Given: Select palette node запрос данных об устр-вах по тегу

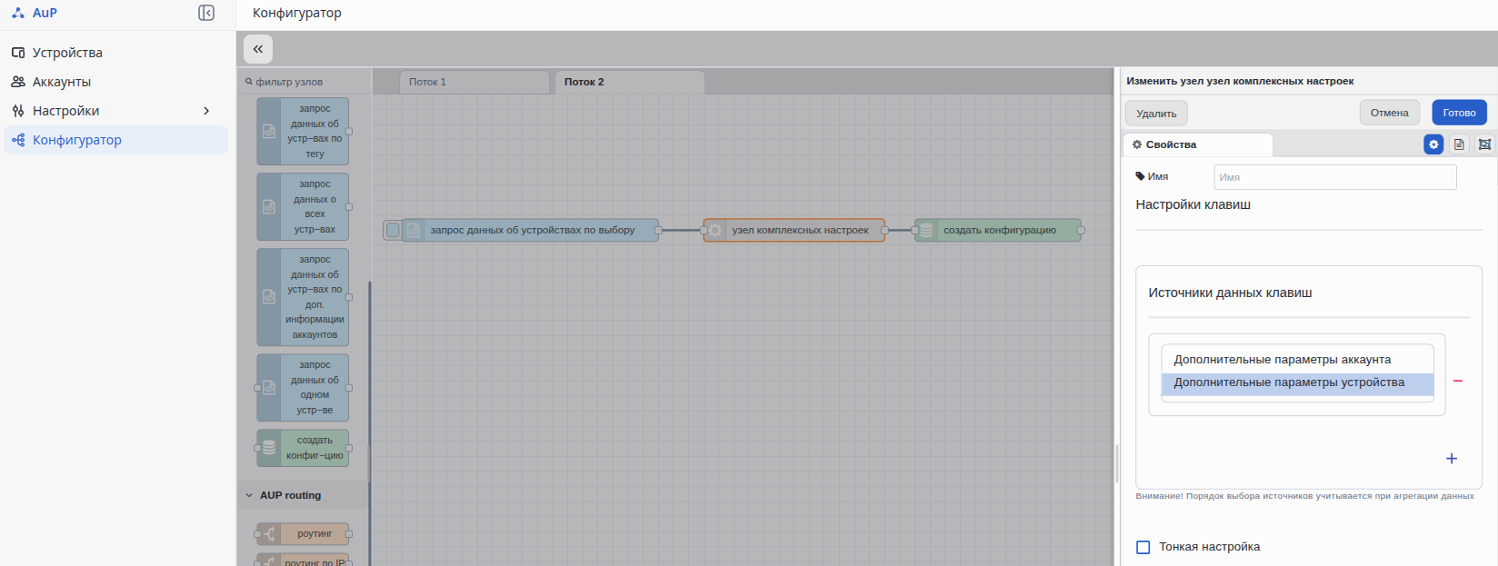Looking at the screenshot, I should point(303,132).
